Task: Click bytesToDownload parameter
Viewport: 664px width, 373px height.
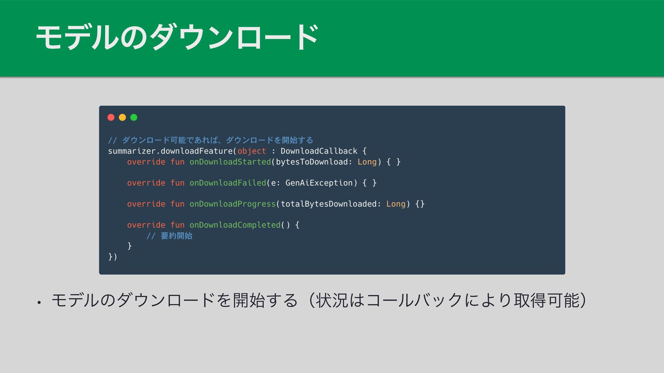Action: (x=311, y=162)
